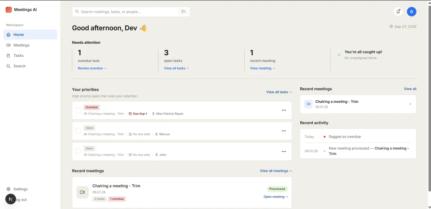Click the Processed status badge
The width and height of the screenshot is (431, 209).
click(x=277, y=189)
